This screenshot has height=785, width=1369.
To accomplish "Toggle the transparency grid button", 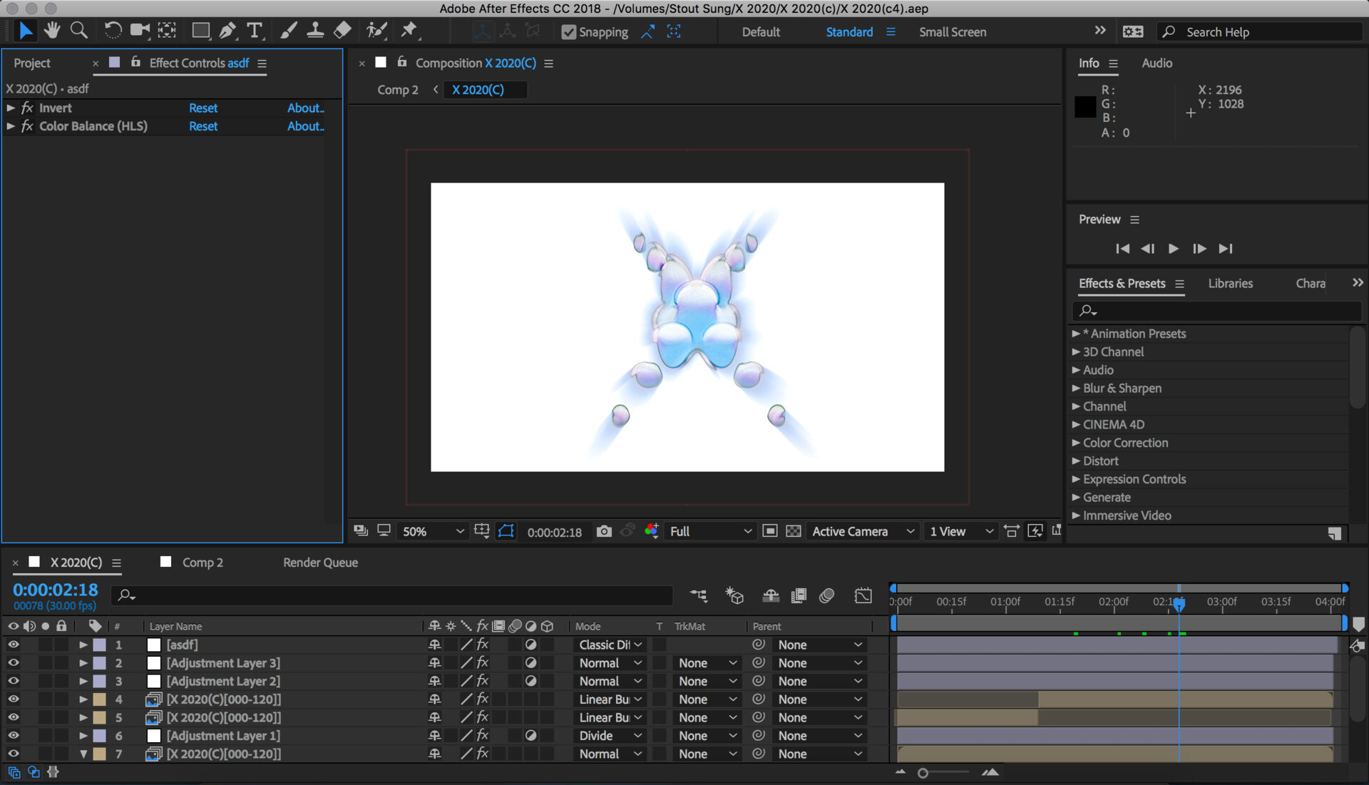I will click(794, 531).
